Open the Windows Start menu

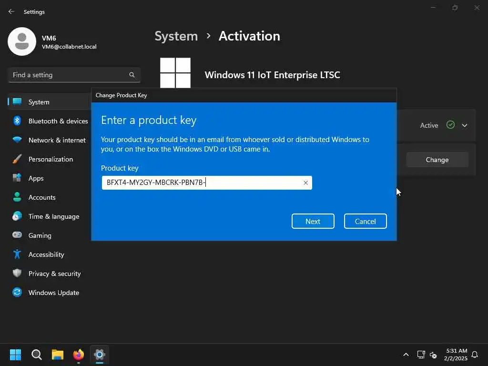[x=15, y=355]
